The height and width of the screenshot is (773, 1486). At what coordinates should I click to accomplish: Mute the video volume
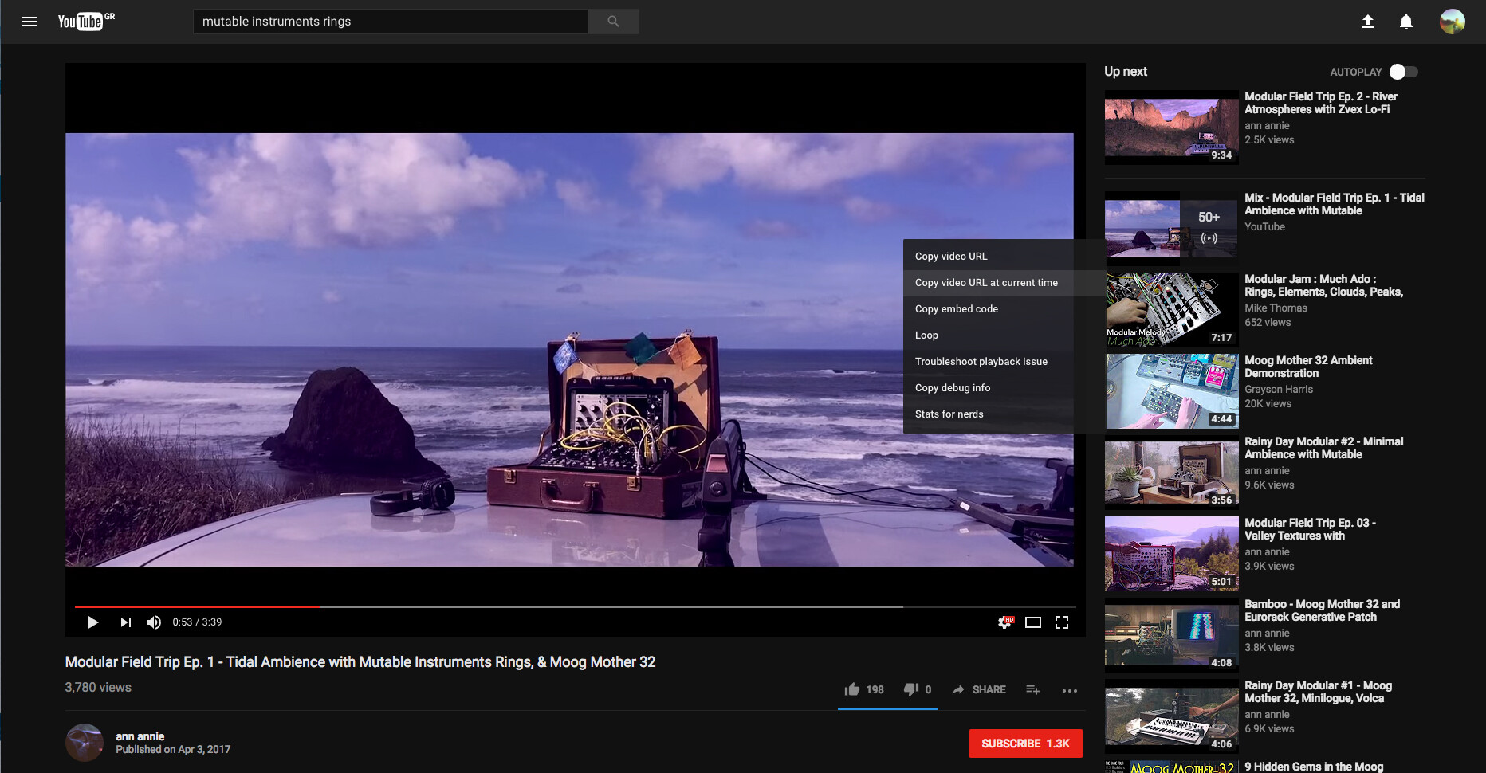[154, 622]
